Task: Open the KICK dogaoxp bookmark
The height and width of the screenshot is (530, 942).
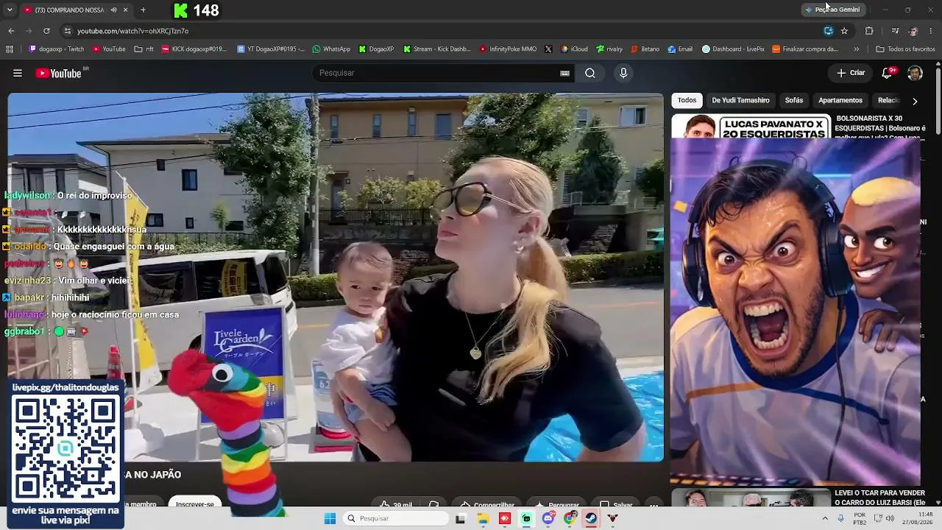Action: (194, 49)
